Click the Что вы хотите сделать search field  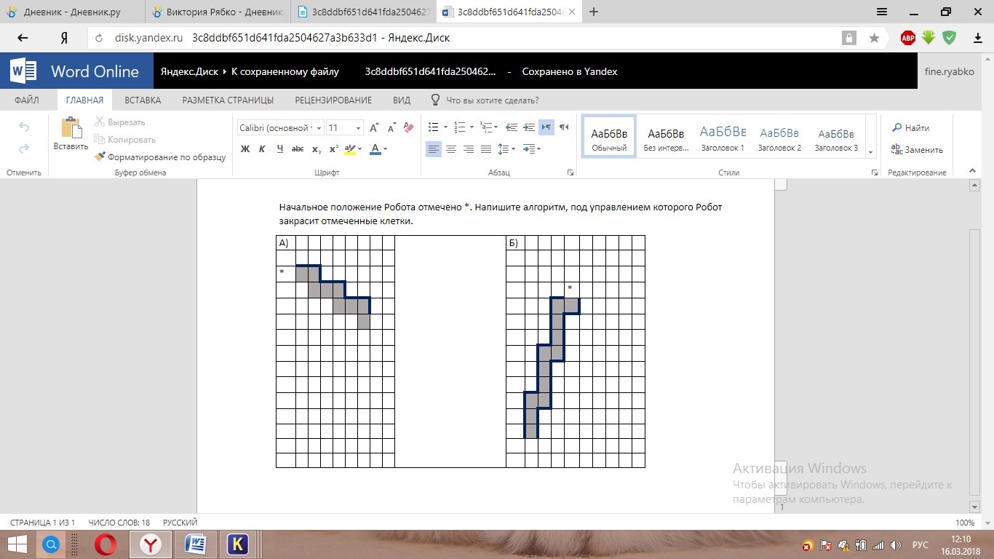tap(485, 100)
